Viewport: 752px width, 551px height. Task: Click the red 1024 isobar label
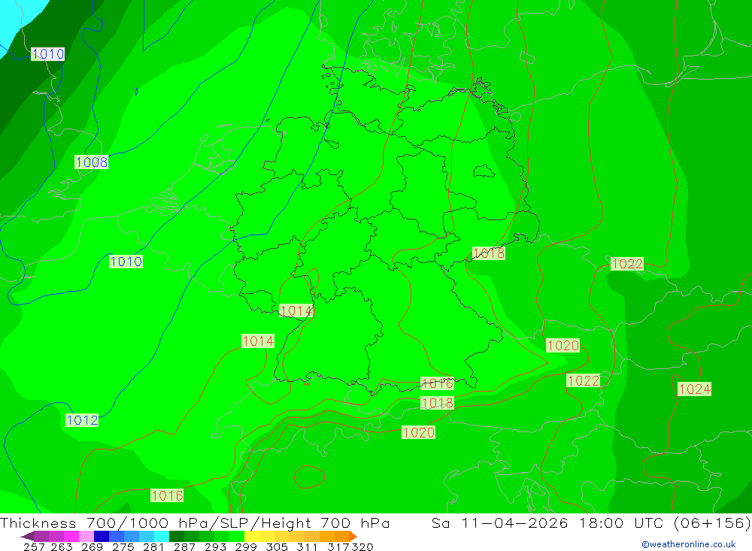pyautogui.click(x=694, y=389)
